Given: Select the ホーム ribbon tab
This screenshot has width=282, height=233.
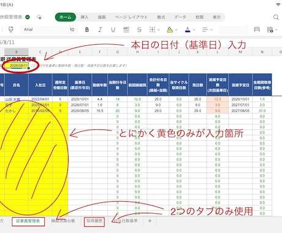Looking at the screenshot, I should click(66, 17).
